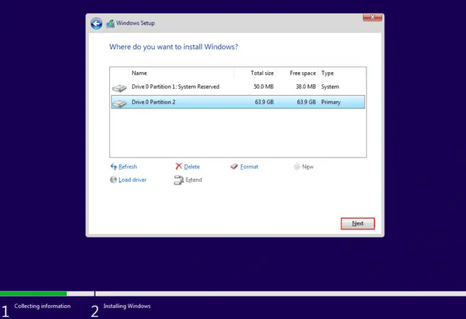
Task: Click the blue back arrow button
Action: tap(96, 24)
